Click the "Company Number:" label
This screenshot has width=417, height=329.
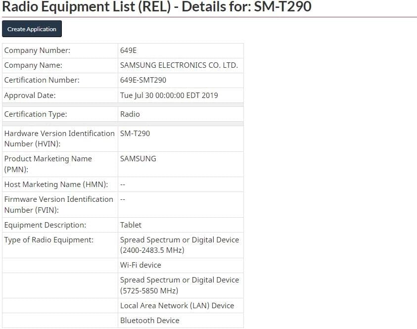[x=37, y=50]
